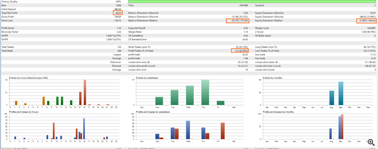Click the Sharpe Ratio label
378x149 pixels.
point(136,32)
